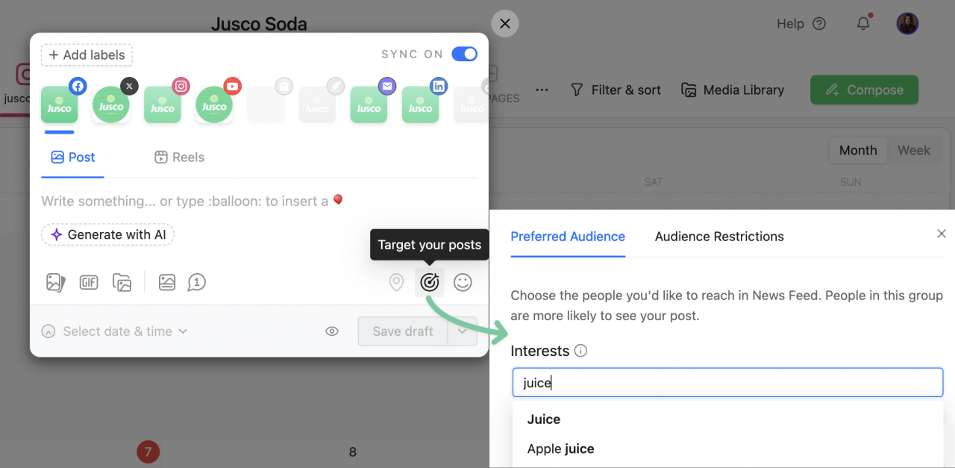Open the GIF picker in the composer

89,282
